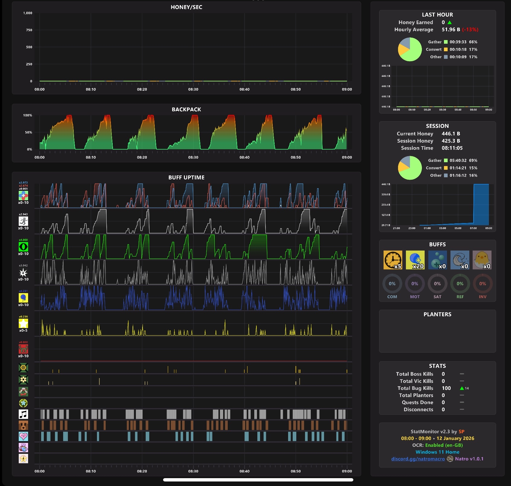Image resolution: width=511 pixels, height=486 pixels.
Task: Select the baby chick x0 buff icon
Action: click(x=482, y=260)
